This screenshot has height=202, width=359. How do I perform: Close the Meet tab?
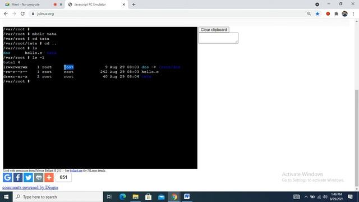tap(61, 4)
